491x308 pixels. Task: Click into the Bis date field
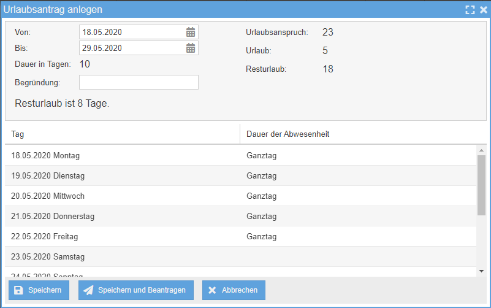coord(132,48)
